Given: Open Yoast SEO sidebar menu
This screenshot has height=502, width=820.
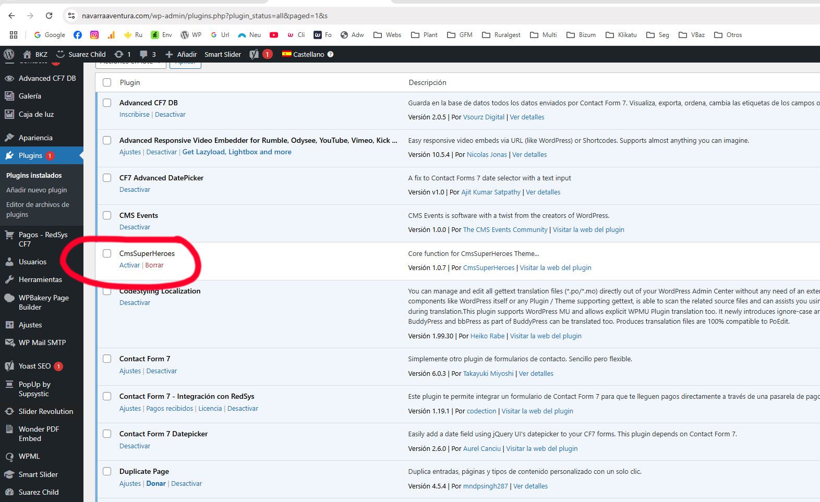Looking at the screenshot, I should point(42,366).
